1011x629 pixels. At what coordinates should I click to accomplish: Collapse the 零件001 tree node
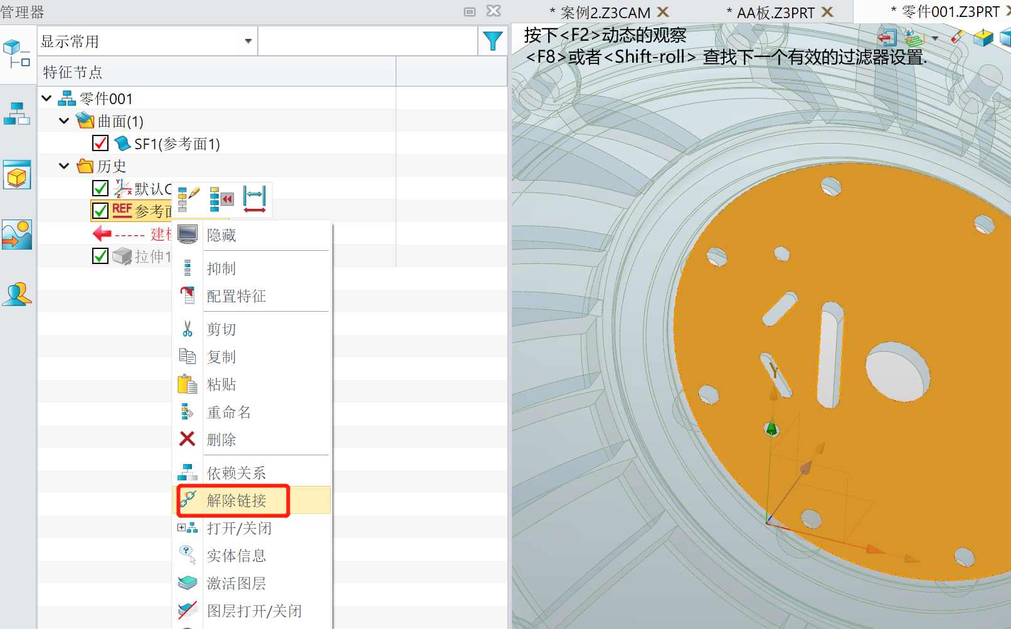point(46,98)
